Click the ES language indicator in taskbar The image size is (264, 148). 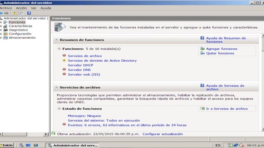pos(218,145)
